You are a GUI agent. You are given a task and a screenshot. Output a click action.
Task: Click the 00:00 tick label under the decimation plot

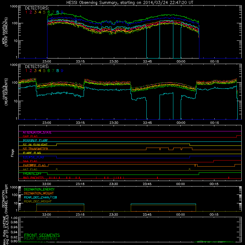tap(180, 215)
